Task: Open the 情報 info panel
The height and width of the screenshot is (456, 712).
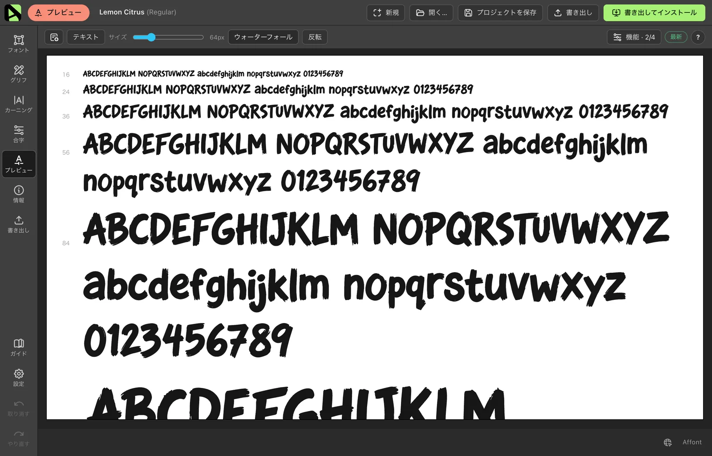Action: [19, 194]
